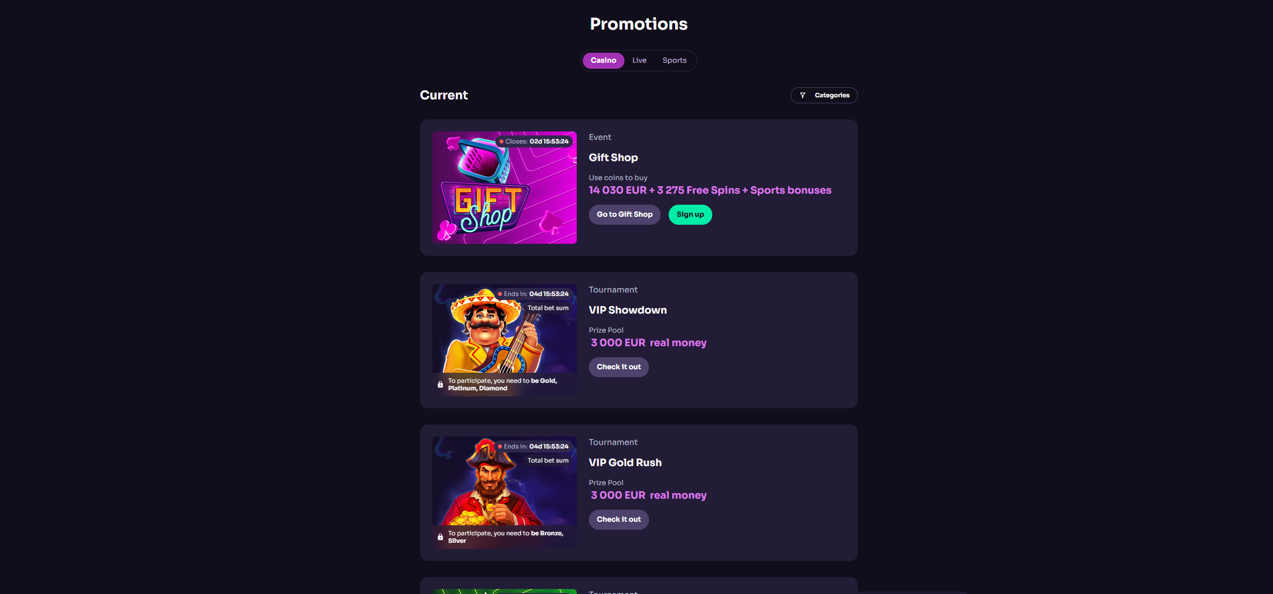Click the filter funnel icon beside Categories
1273x594 pixels.
(802, 95)
